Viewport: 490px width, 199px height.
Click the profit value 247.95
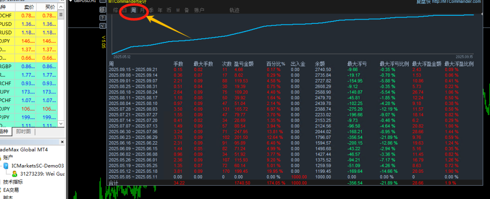[241, 131]
